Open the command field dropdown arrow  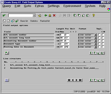[34, 15]
